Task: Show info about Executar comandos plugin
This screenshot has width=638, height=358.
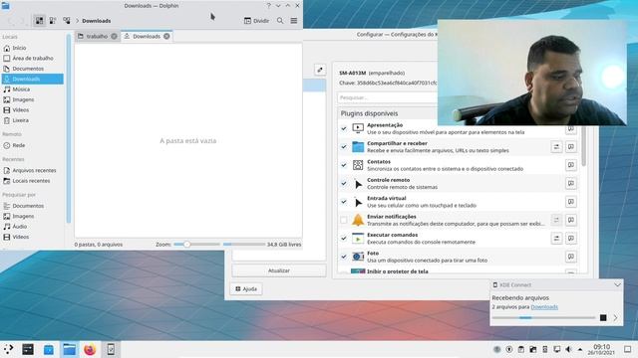Action: coord(571,238)
